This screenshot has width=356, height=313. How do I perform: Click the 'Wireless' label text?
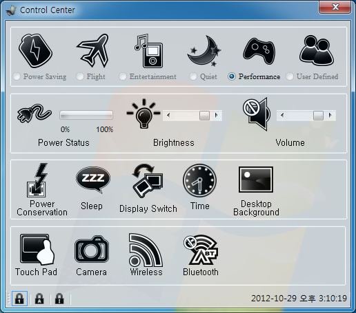[146, 272]
